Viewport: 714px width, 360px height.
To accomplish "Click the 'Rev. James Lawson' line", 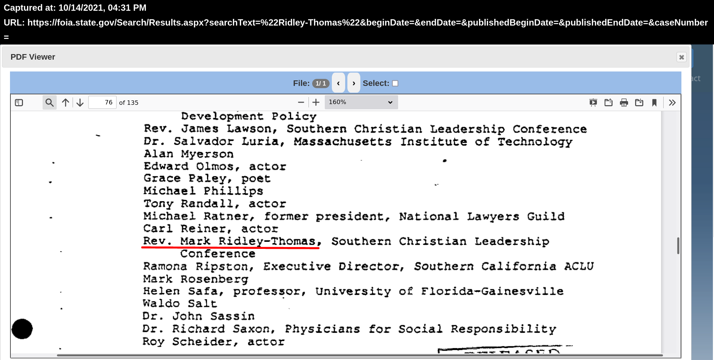I will 366,129.
